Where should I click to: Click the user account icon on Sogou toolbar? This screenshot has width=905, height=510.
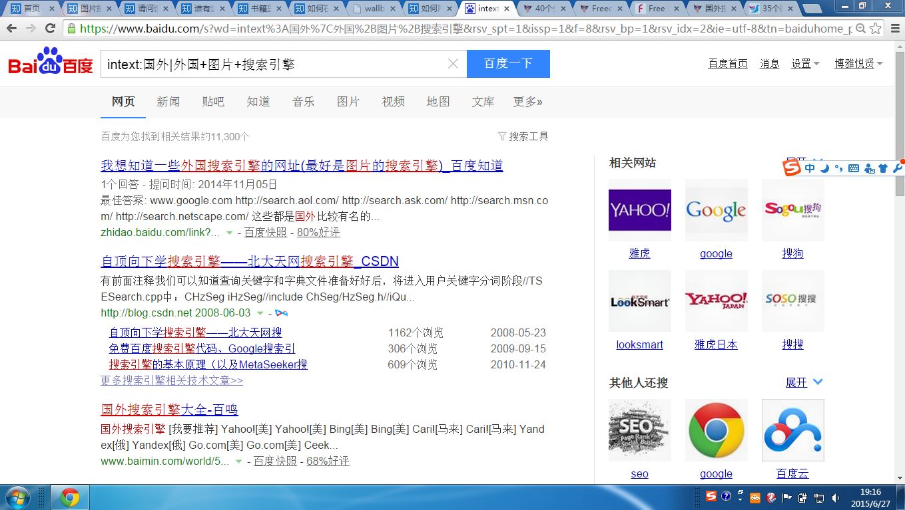coord(869,168)
